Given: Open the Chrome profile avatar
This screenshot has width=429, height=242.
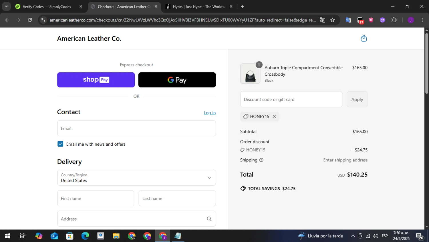Looking at the screenshot, I should tap(411, 20).
